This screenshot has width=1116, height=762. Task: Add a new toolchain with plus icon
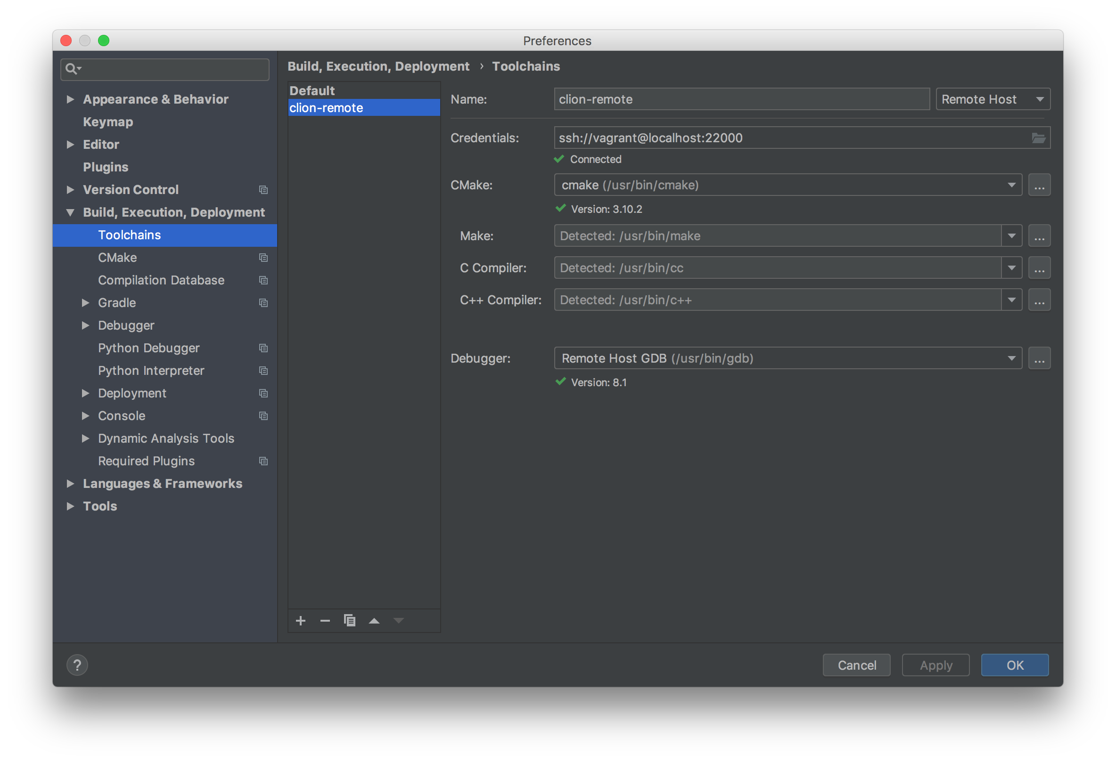tap(301, 621)
